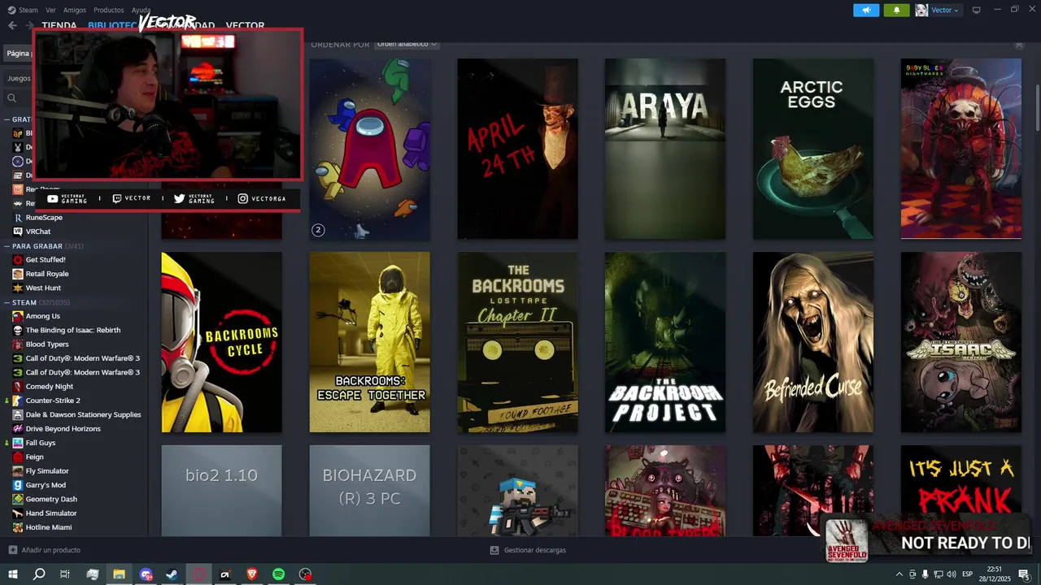
Task: Click Añadir un producto
Action: coord(45,550)
